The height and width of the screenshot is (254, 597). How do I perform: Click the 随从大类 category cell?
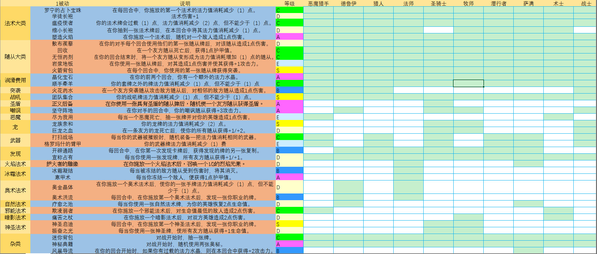[16, 57]
